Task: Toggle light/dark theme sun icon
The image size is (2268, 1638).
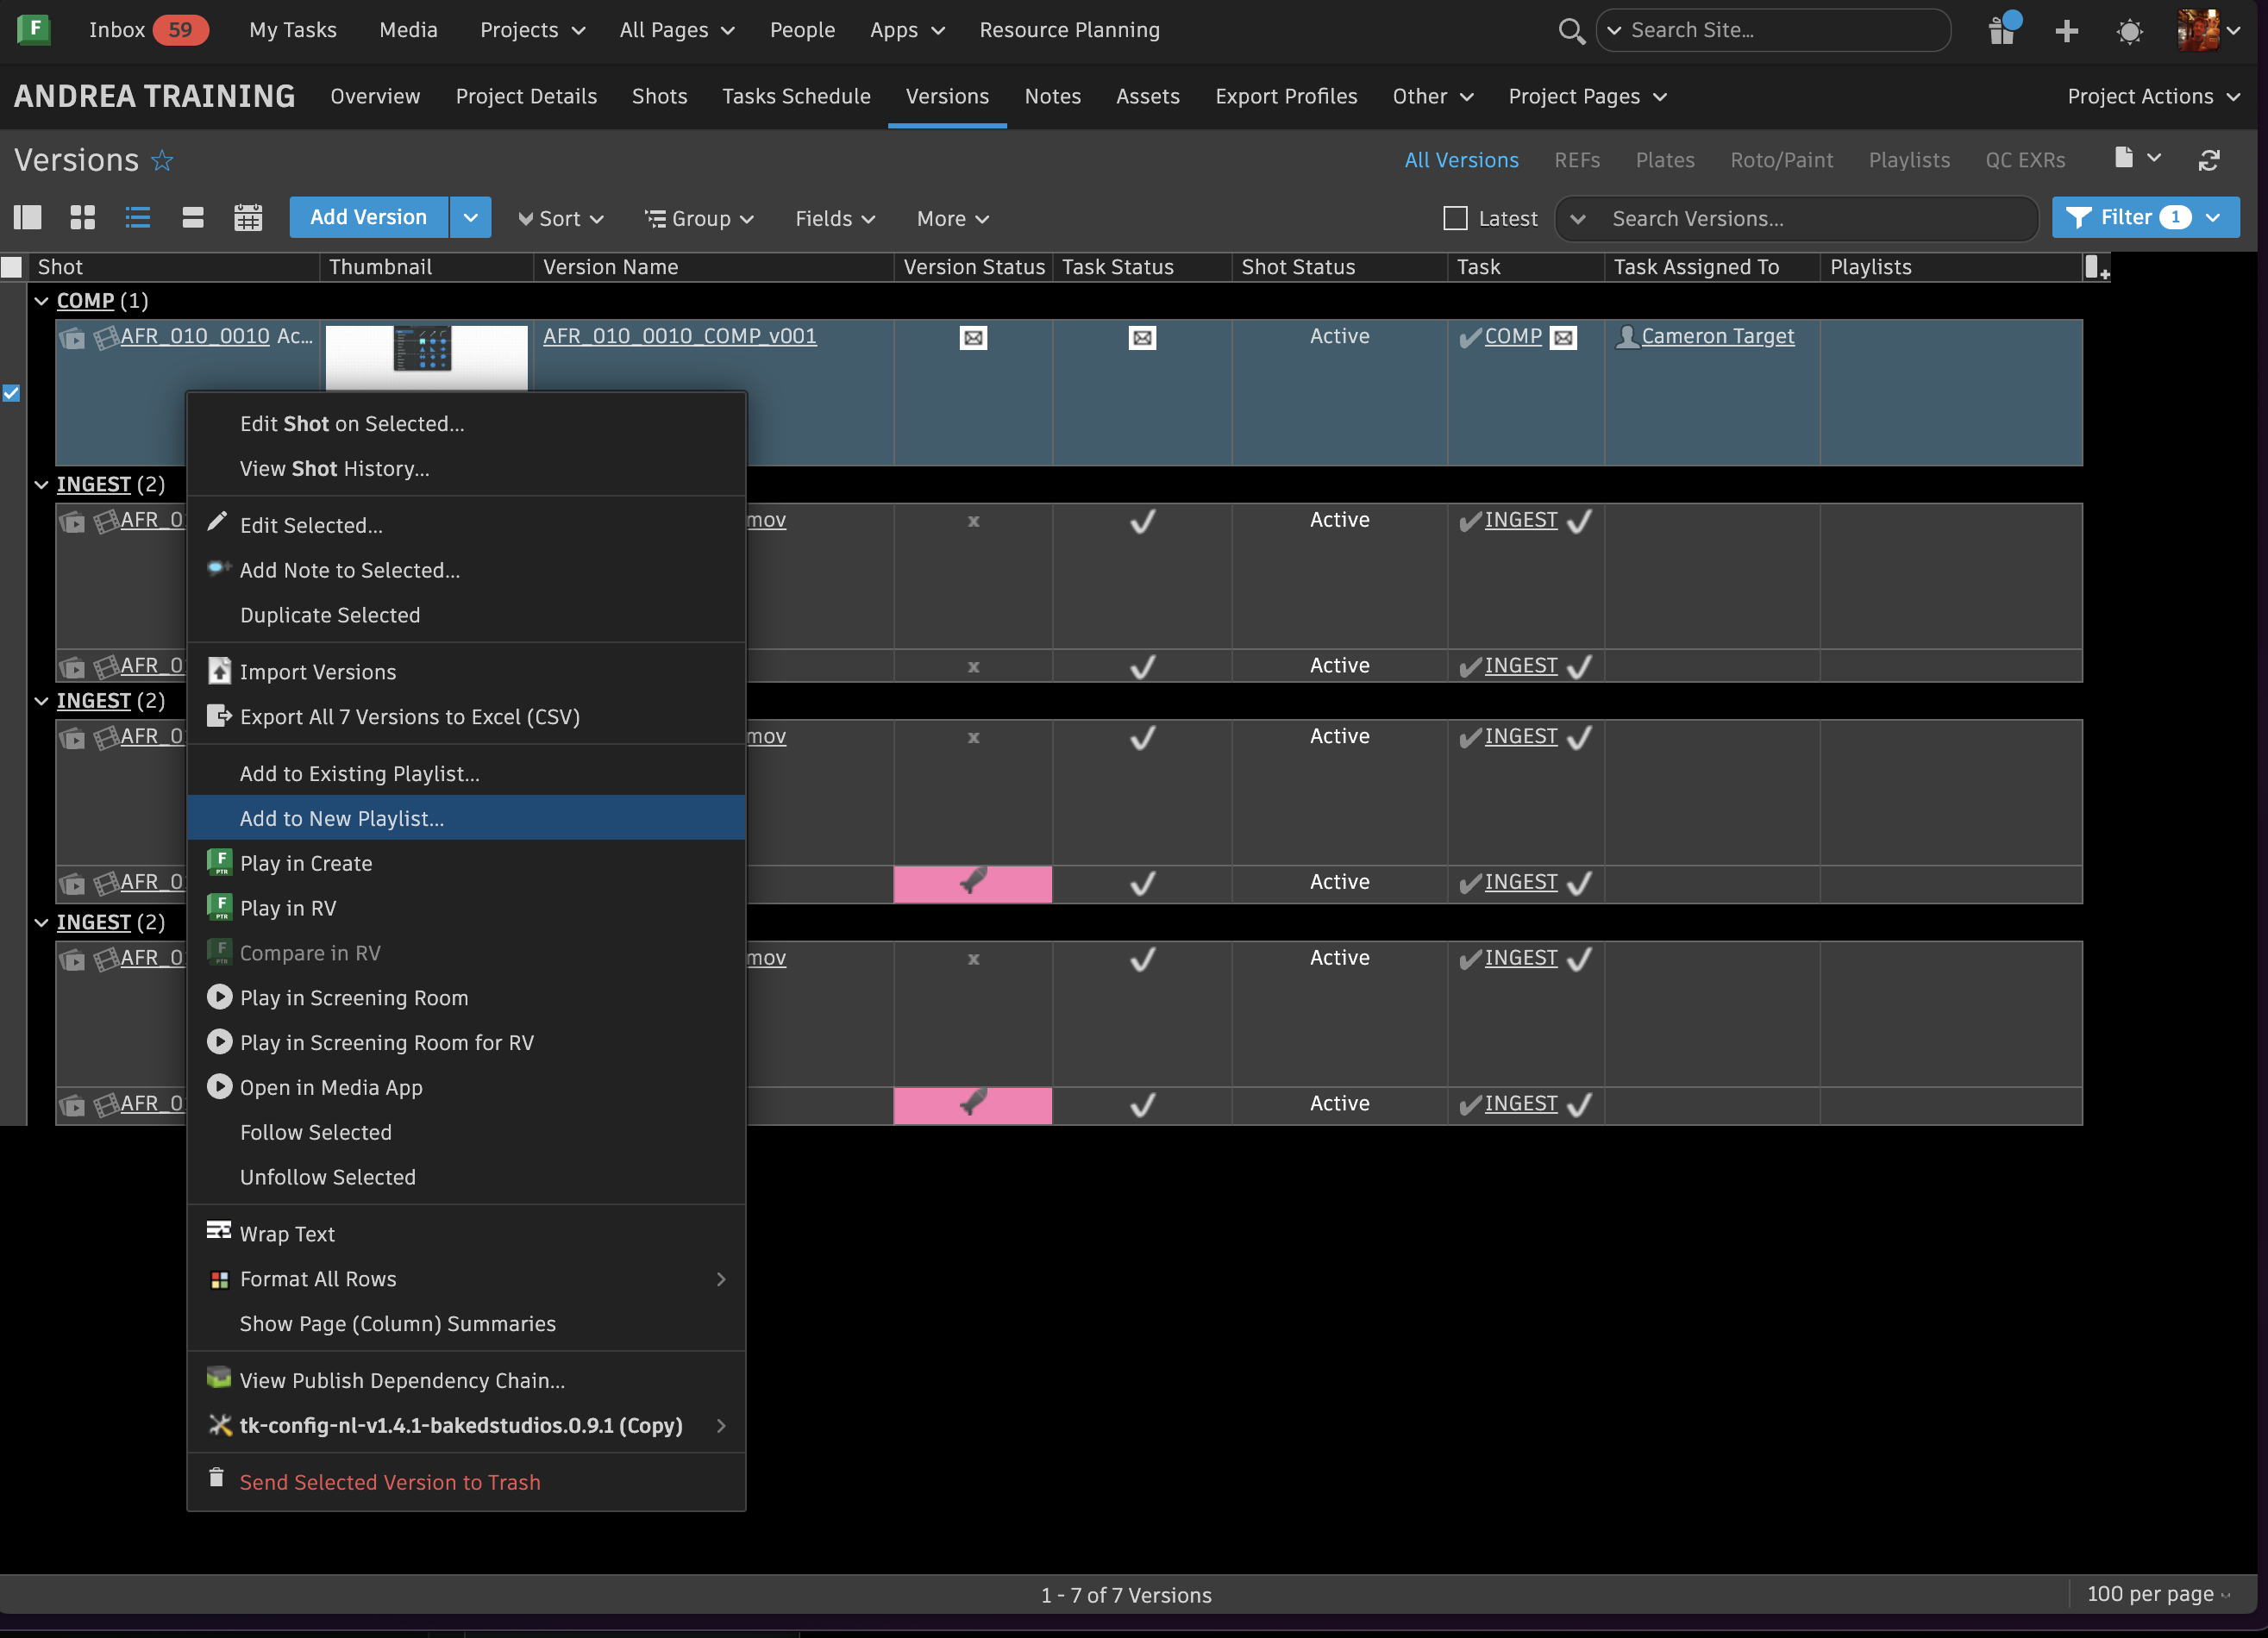Action: 2129,31
